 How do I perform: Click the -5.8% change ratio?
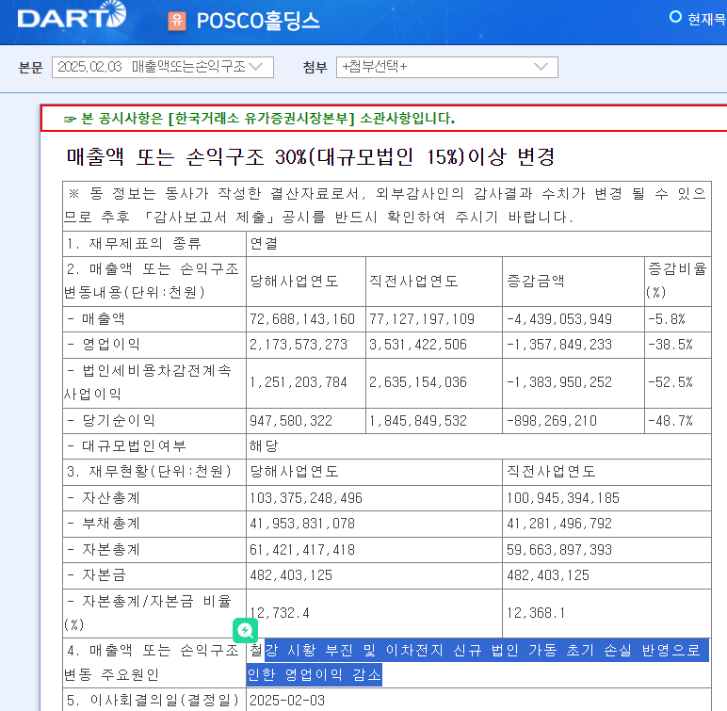click(x=667, y=319)
